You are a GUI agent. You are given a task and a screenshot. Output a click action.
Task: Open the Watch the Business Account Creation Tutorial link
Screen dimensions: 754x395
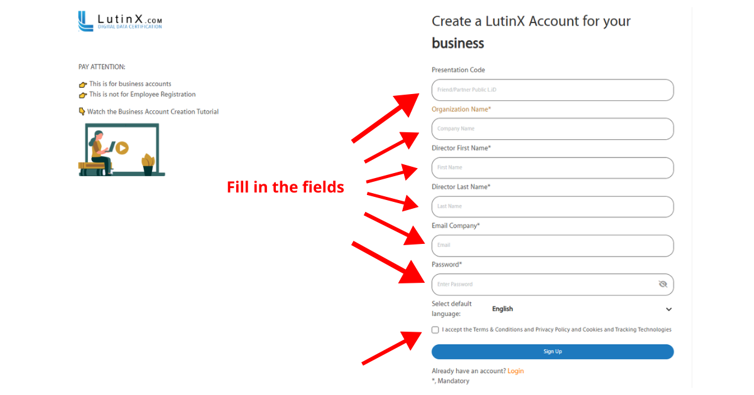153,112
